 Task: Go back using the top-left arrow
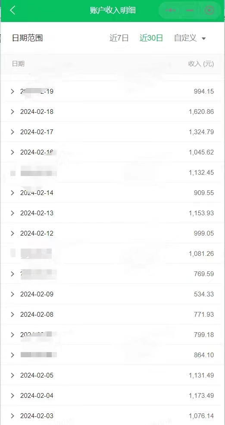tap(12, 10)
